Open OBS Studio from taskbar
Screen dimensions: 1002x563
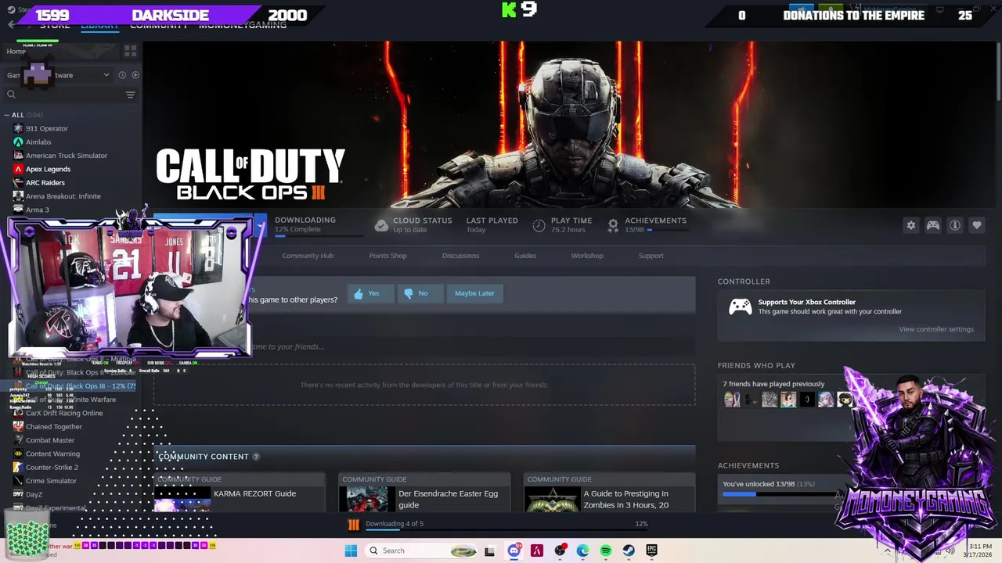point(560,550)
